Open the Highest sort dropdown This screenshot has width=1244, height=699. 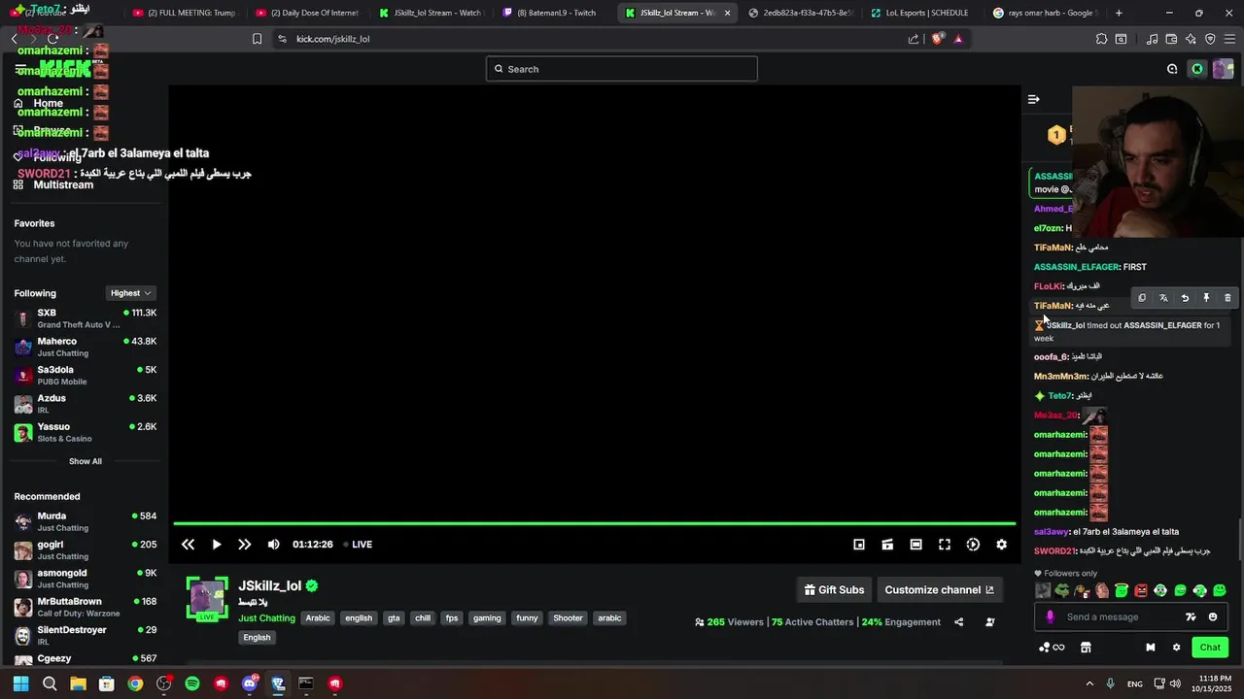[x=131, y=293]
